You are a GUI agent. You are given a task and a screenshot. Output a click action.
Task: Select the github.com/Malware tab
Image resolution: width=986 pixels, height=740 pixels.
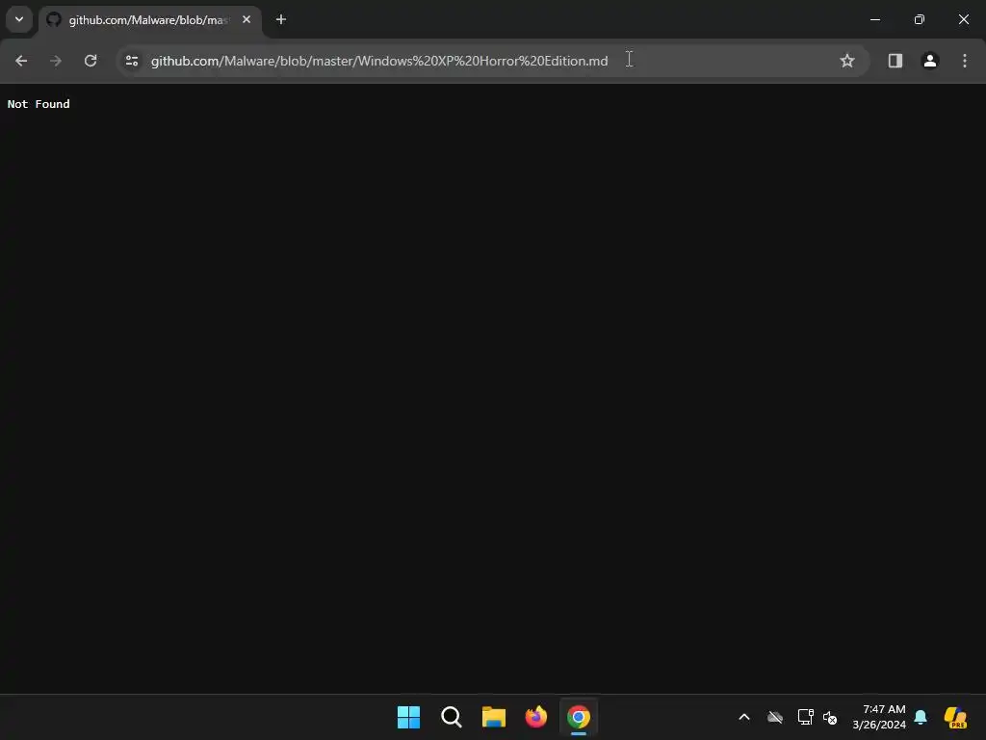(x=149, y=20)
